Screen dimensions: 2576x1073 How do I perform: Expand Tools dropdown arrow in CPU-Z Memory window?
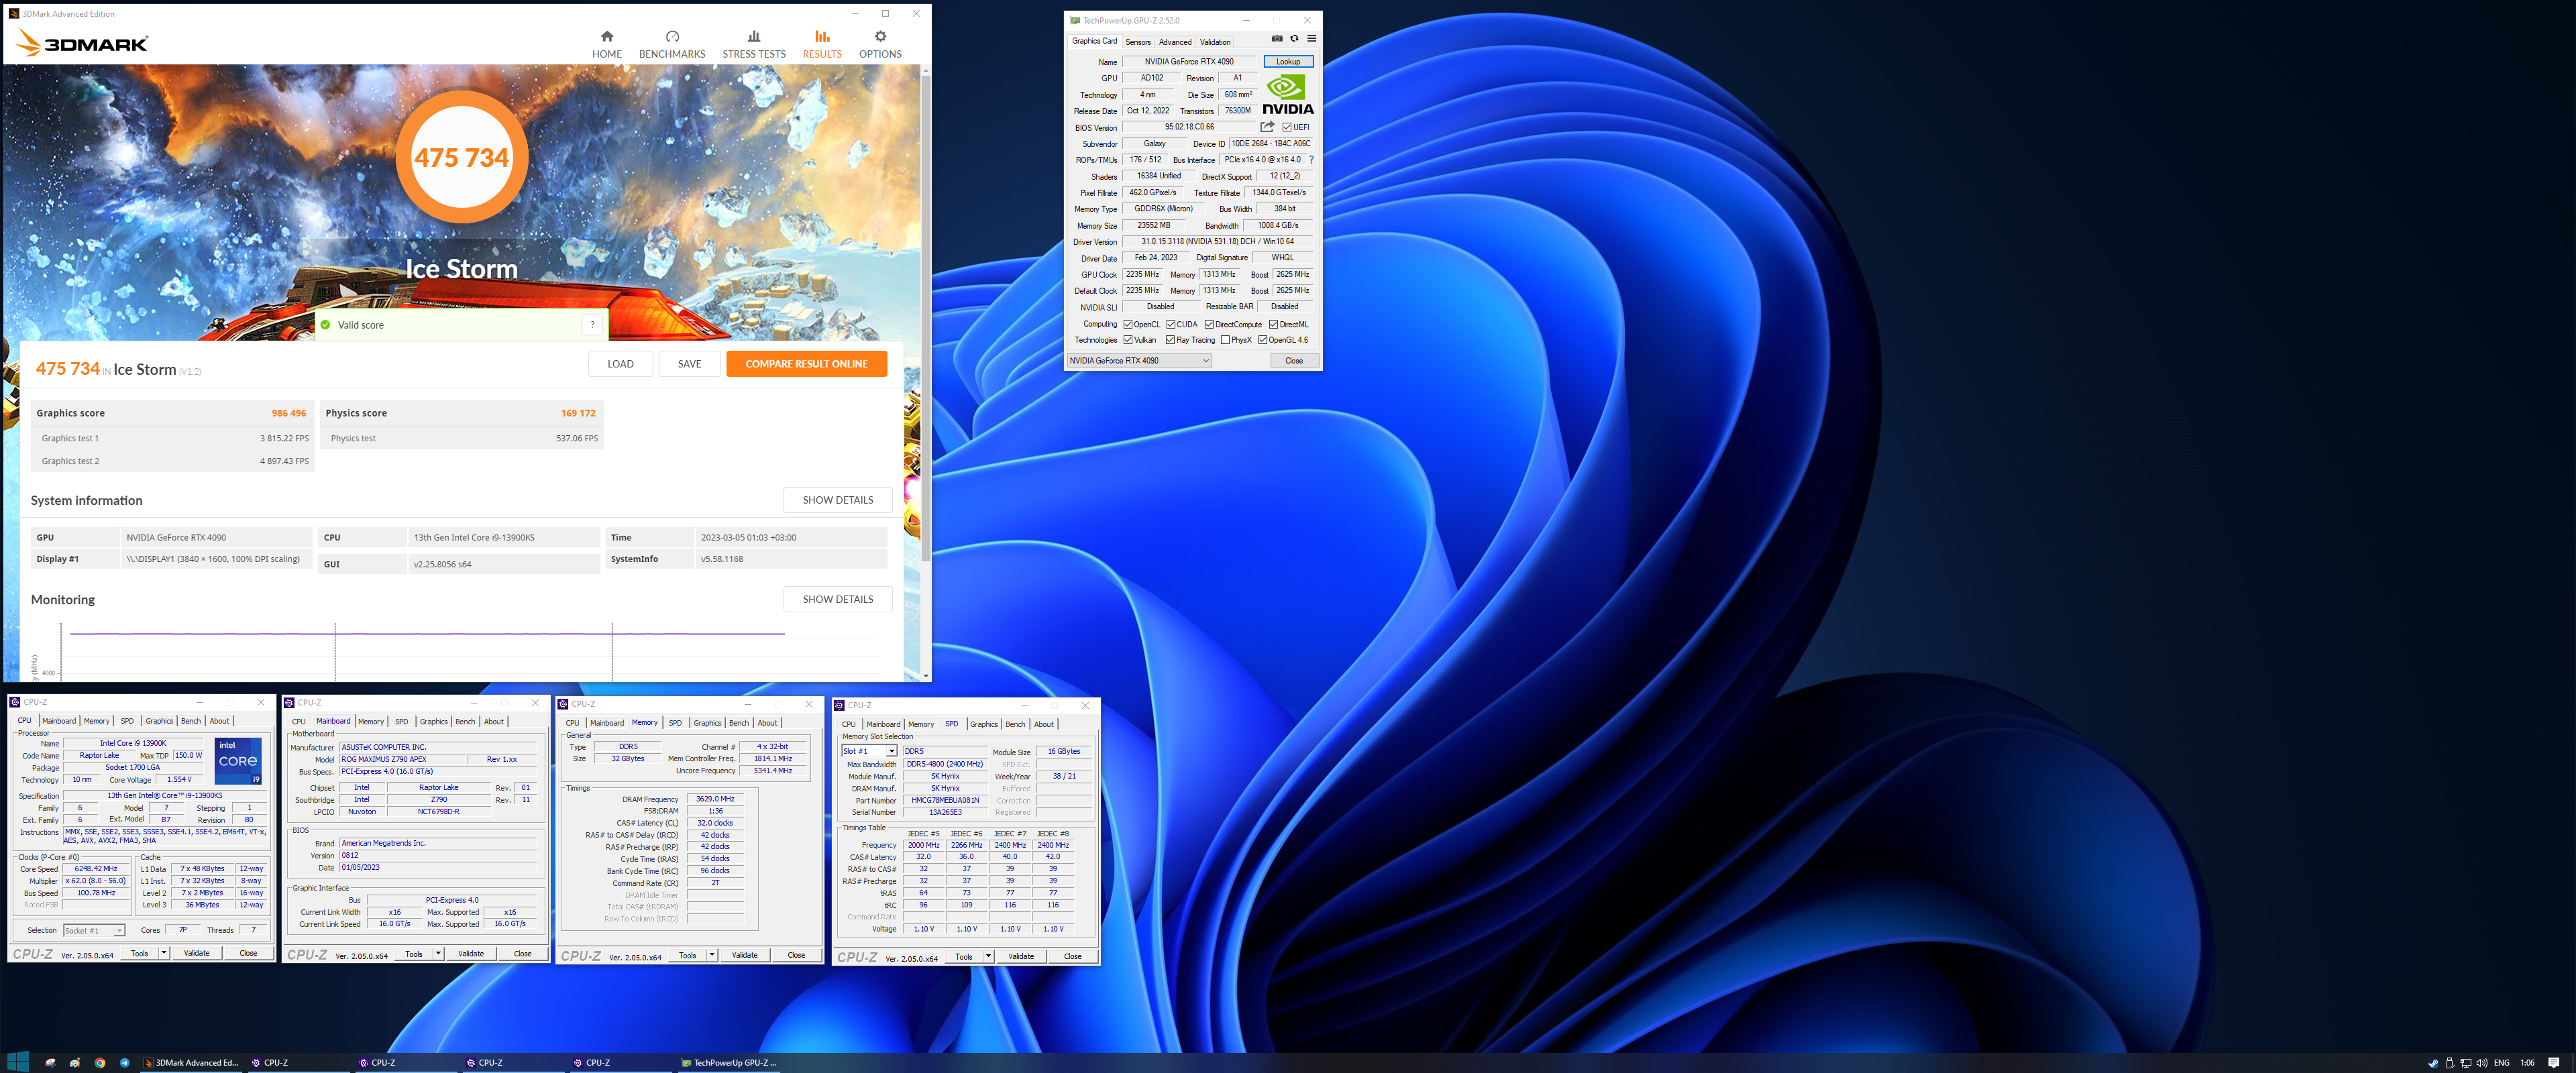click(712, 955)
